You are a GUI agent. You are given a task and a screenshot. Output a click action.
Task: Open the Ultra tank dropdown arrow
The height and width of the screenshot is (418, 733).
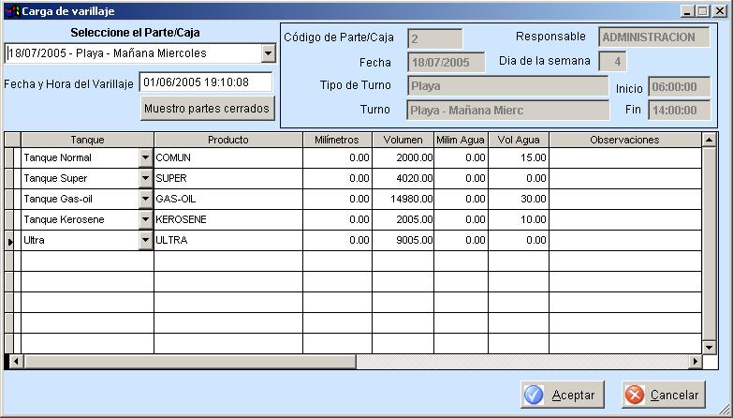(x=145, y=241)
